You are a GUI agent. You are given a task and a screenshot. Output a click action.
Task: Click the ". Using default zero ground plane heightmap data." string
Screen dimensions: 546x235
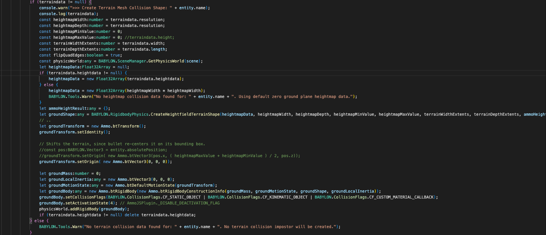pos(292,97)
